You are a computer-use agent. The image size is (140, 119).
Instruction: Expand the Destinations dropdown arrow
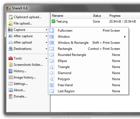coord(46,49)
